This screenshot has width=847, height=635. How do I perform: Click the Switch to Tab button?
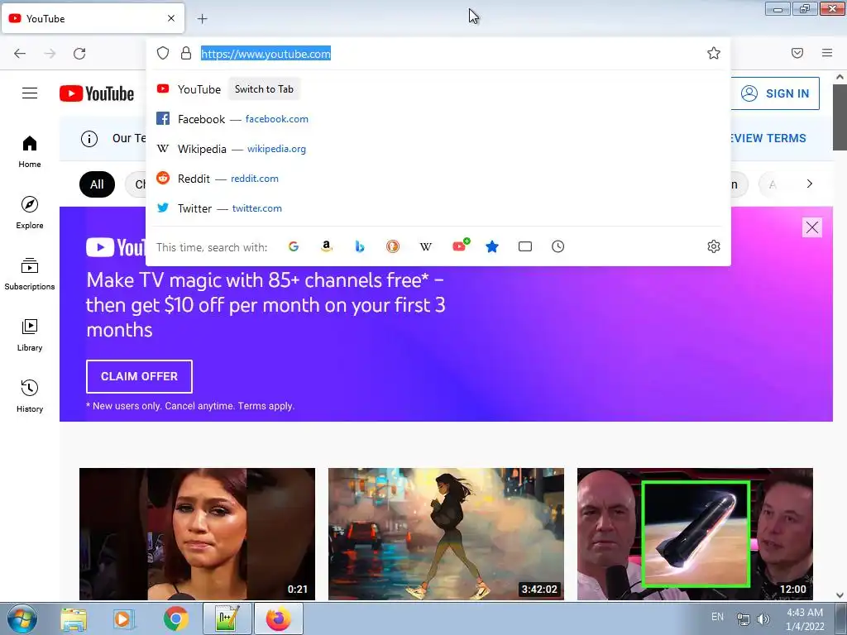[264, 89]
